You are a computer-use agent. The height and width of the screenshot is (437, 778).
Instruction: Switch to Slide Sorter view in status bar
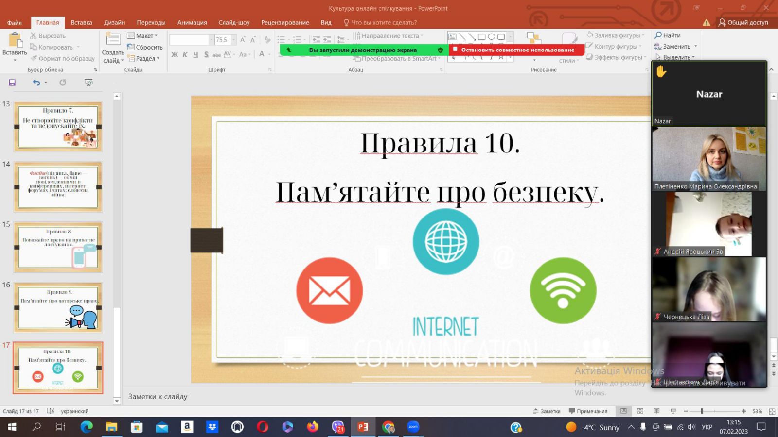point(640,411)
